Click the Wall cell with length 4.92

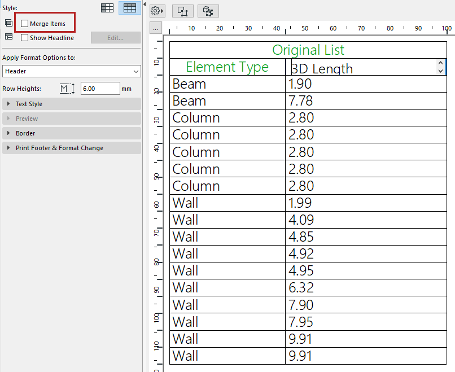point(228,253)
